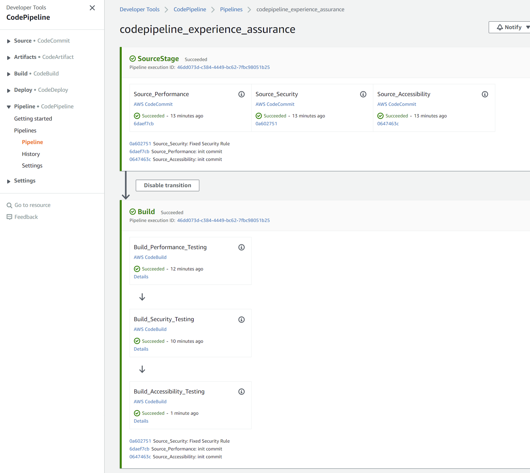Go to Pipelines breadcrumb

pos(231,9)
